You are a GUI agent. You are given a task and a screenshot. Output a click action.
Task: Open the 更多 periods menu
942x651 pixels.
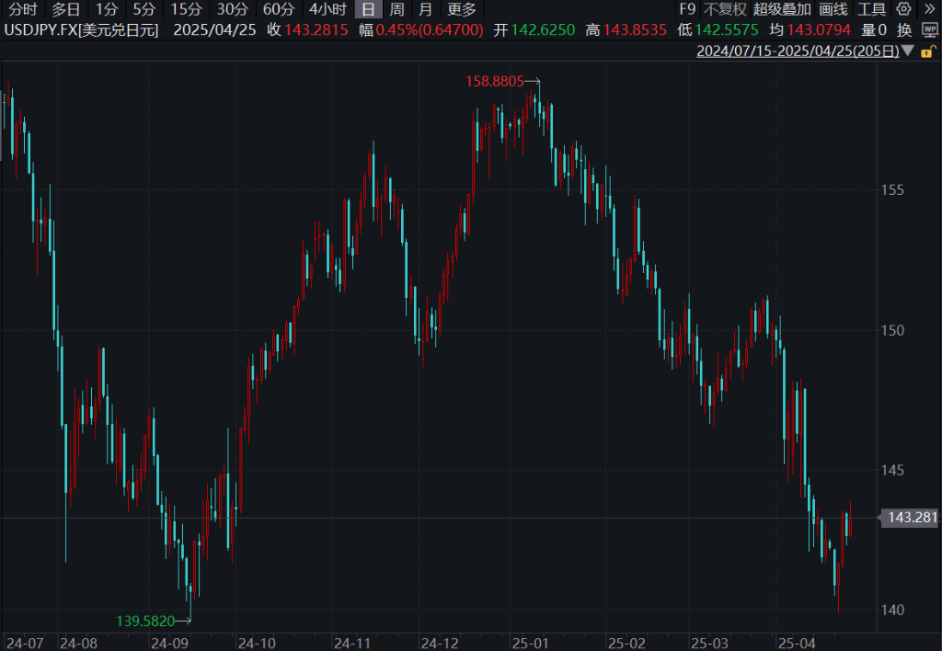pos(462,10)
